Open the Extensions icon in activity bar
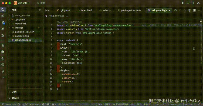 coord(3,45)
